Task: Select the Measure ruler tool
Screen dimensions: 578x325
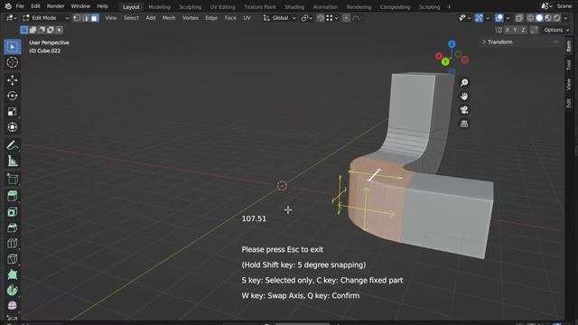Action: pyautogui.click(x=12, y=161)
